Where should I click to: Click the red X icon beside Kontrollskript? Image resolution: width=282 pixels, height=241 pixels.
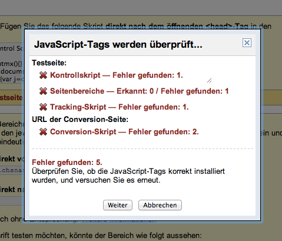[43, 75]
